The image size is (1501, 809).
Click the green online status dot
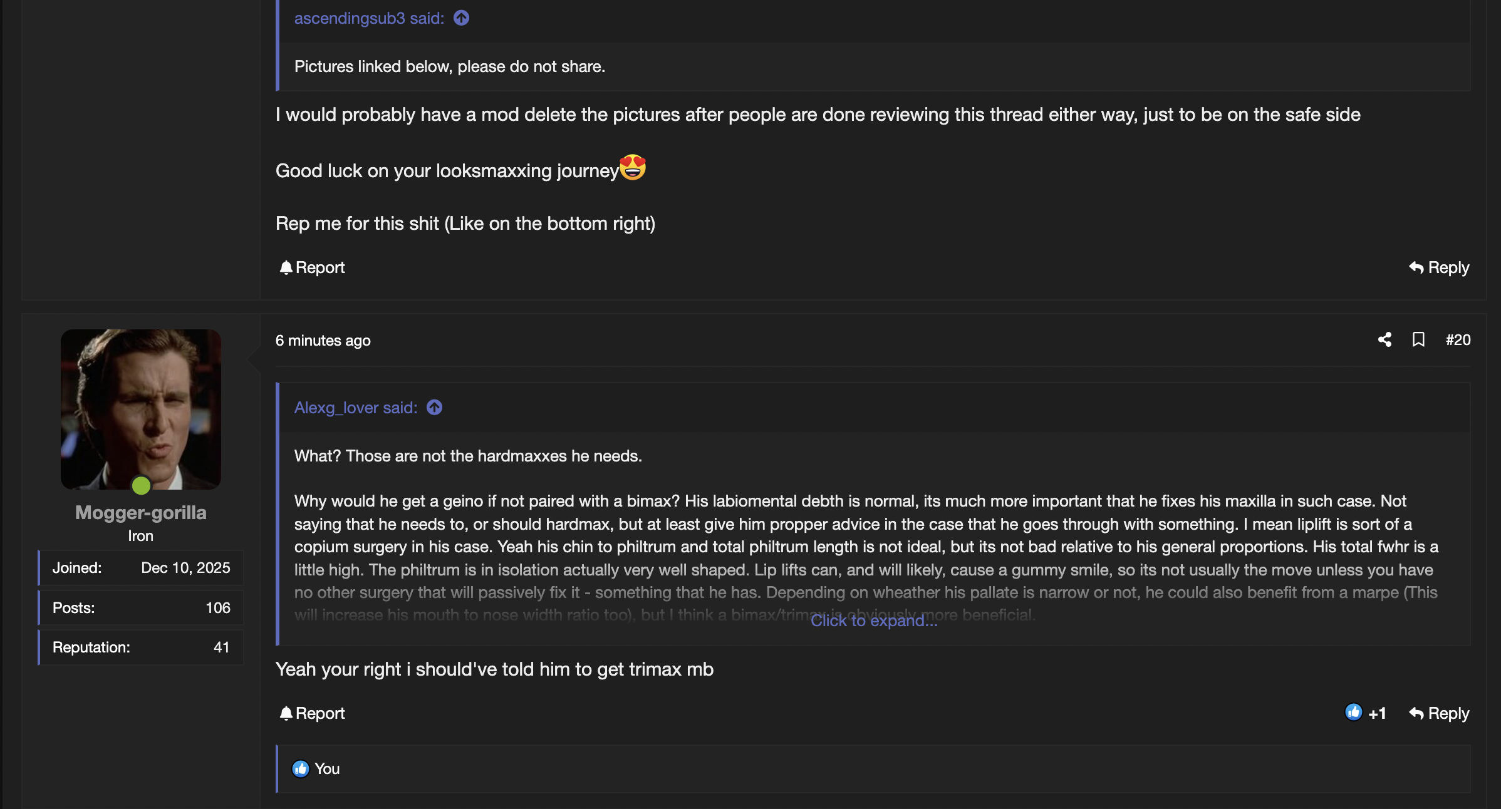[141, 485]
